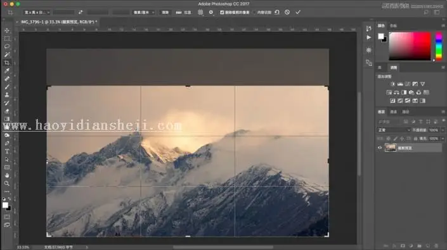Screen dimensions: 447x250
Task: Select the Type tool
Action: 7,151
